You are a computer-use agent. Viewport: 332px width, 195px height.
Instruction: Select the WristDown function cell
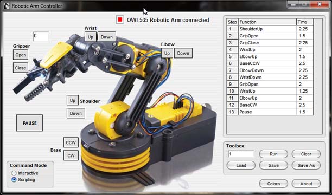(267, 77)
